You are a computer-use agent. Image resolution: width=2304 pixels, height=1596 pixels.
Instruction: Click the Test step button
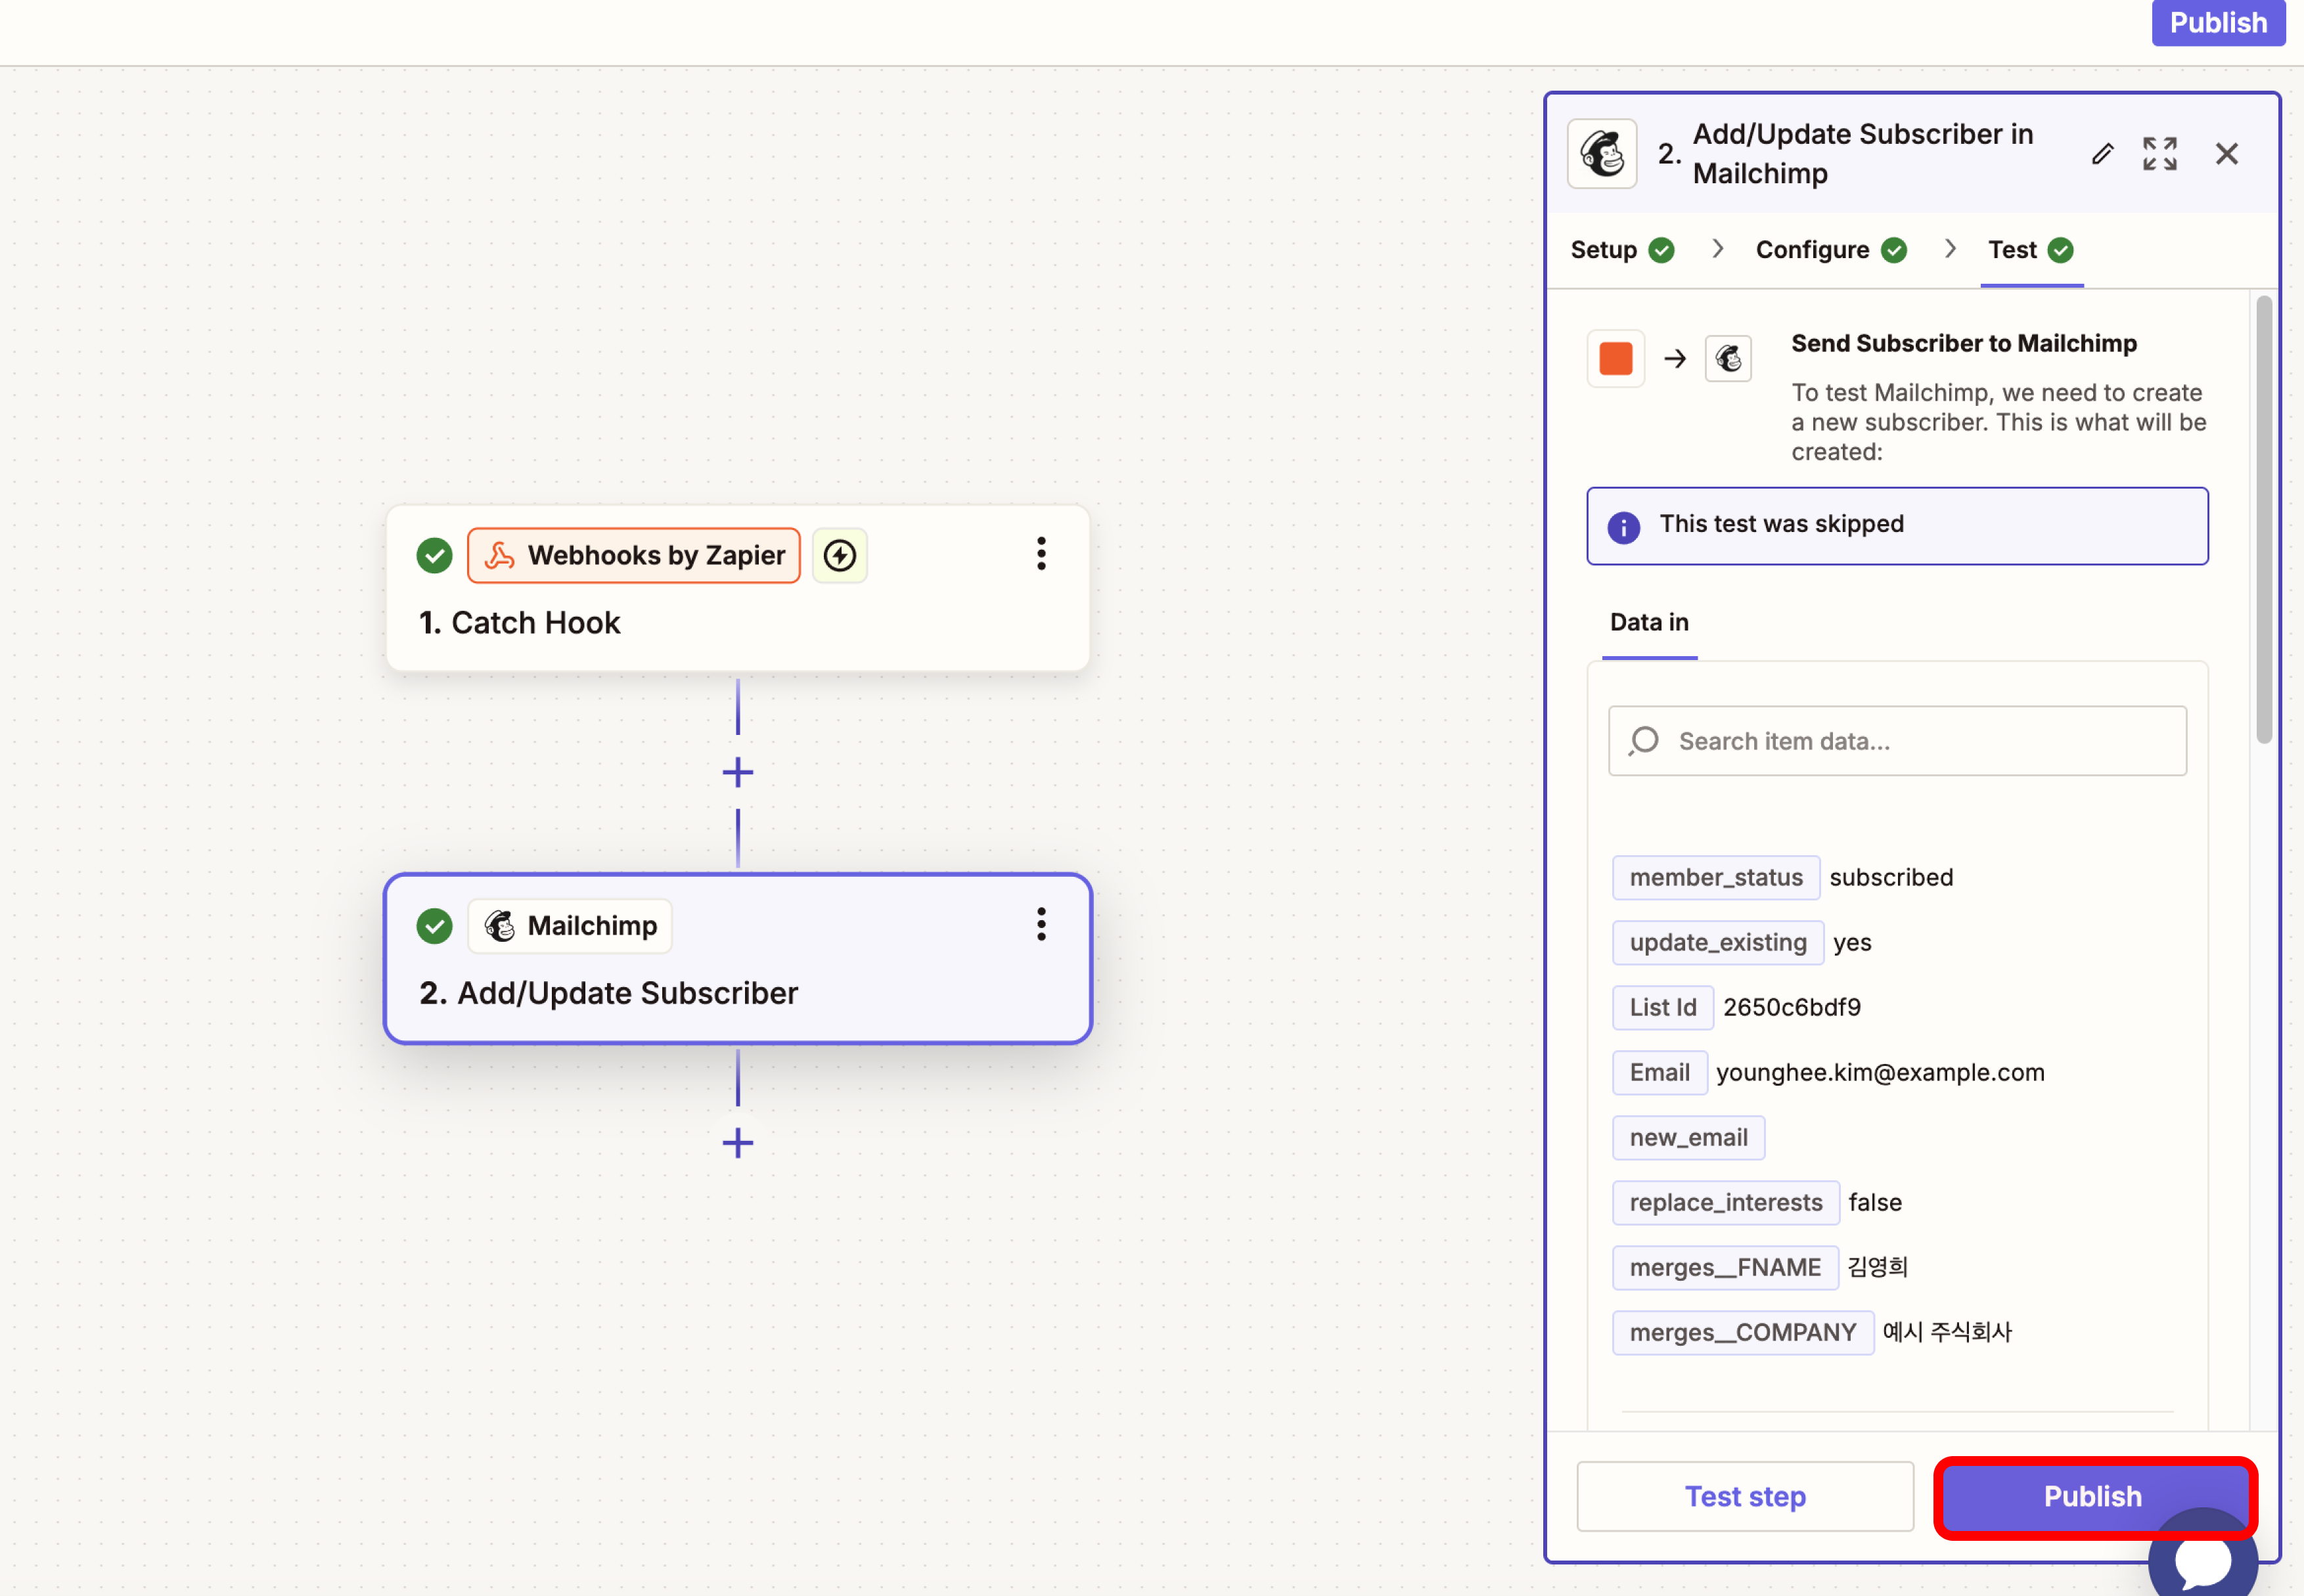pos(1745,1496)
